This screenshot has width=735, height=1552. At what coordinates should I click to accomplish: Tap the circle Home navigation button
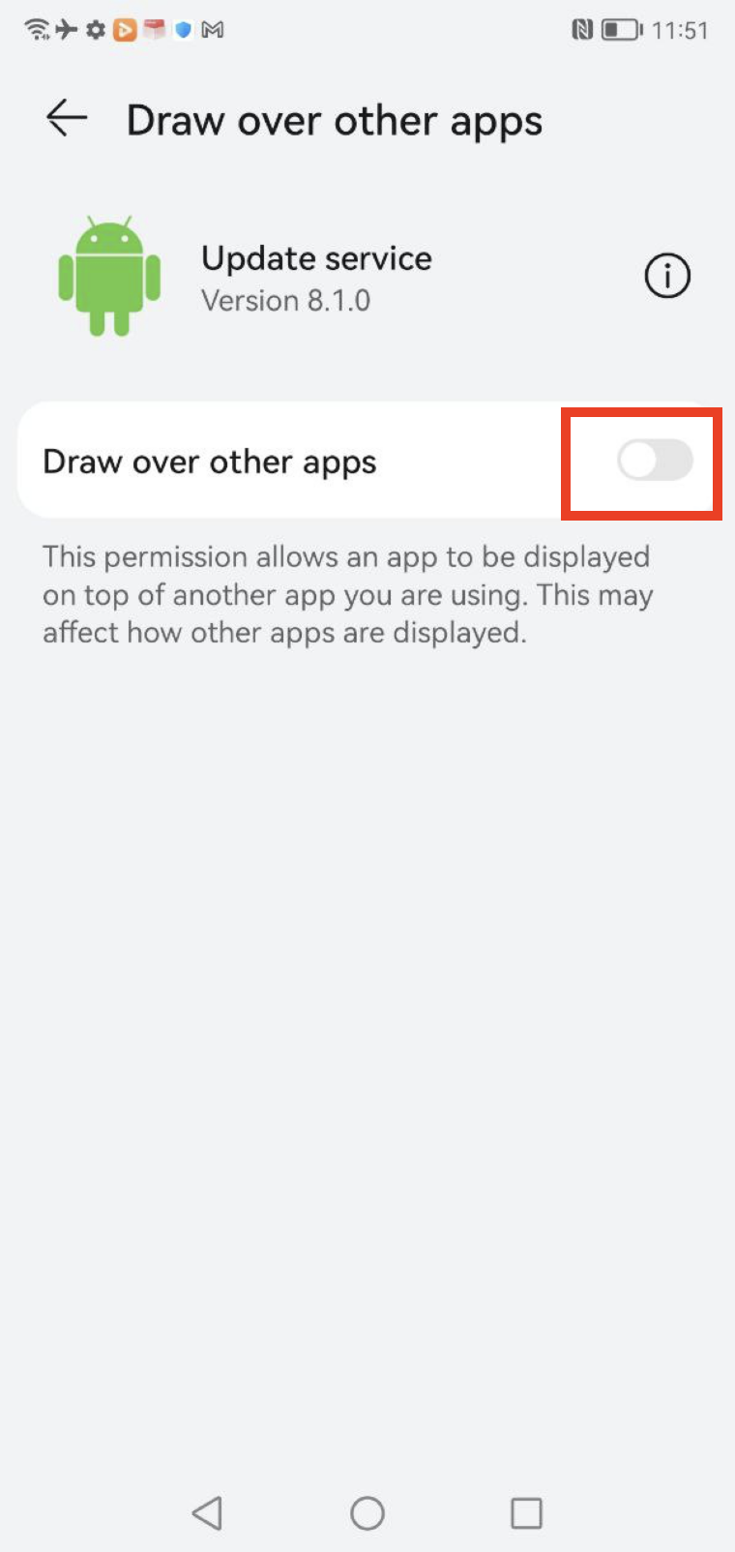point(367,1512)
